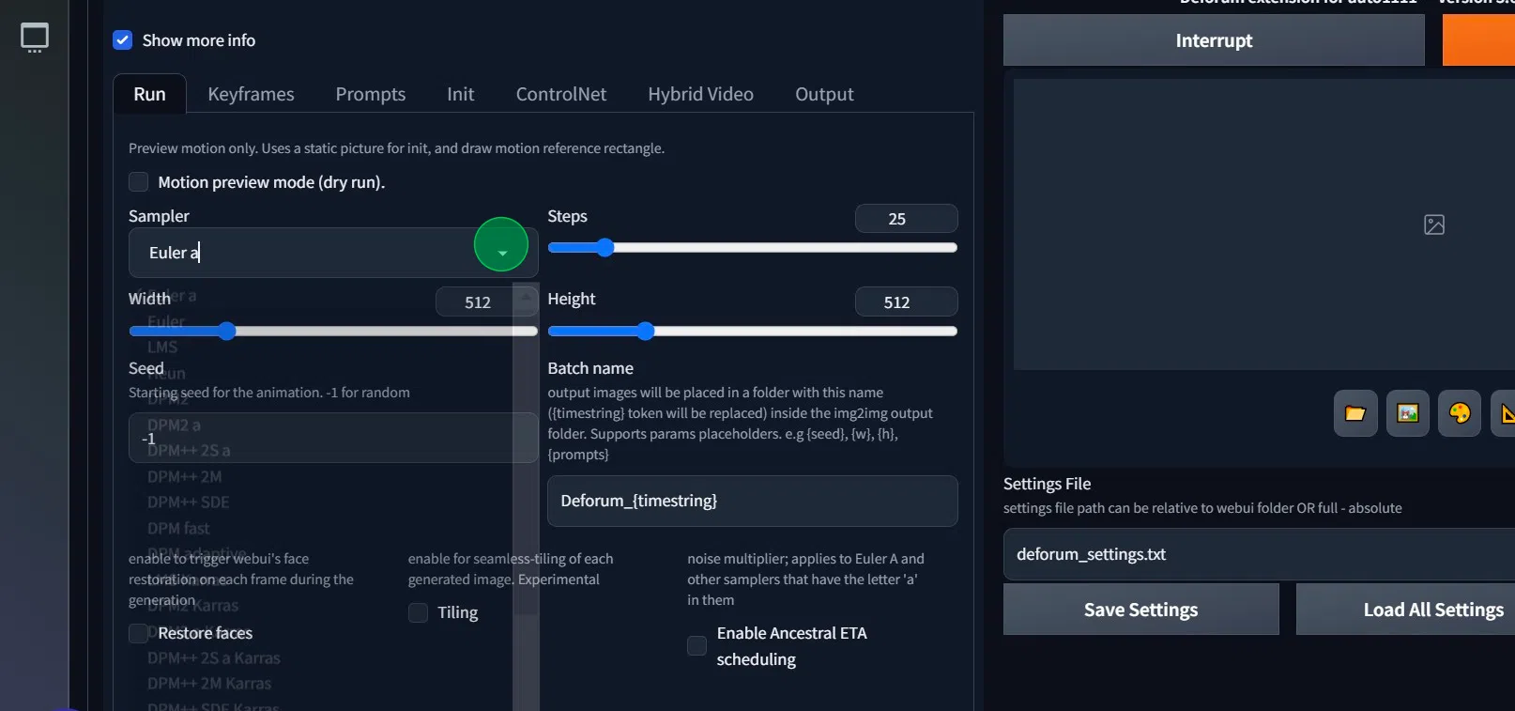
Task: Choose DPM++ SDE from the sampler list
Action: (x=189, y=502)
